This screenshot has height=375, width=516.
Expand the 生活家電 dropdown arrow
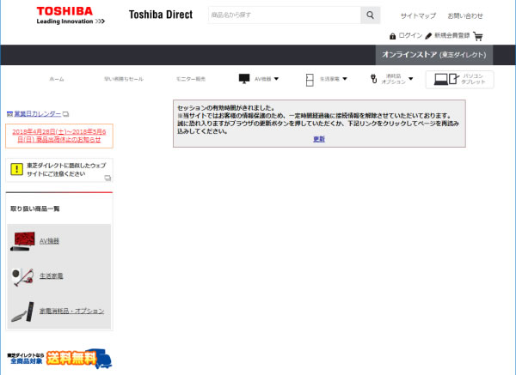(345, 79)
